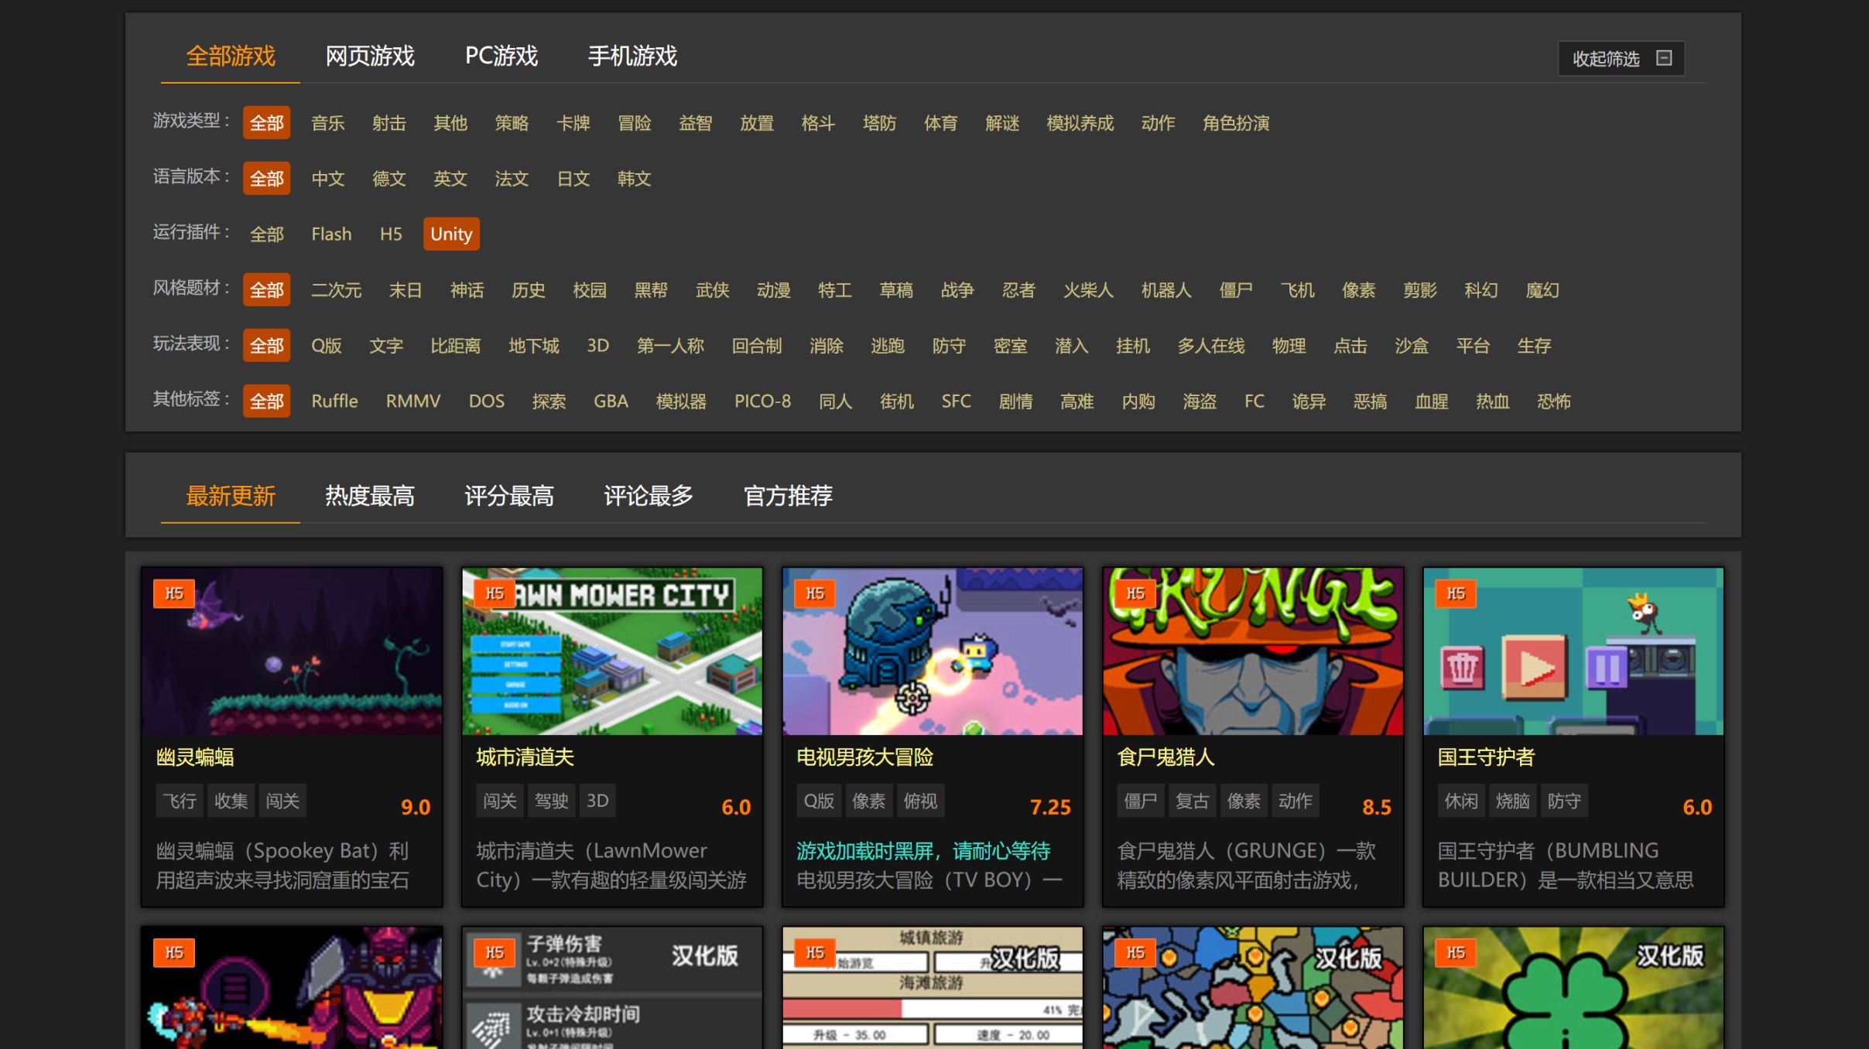The height and width of the screenshot is (1049, 1869).
Task: Switch to PC游戏 tab
Action: tap(501, 56)
